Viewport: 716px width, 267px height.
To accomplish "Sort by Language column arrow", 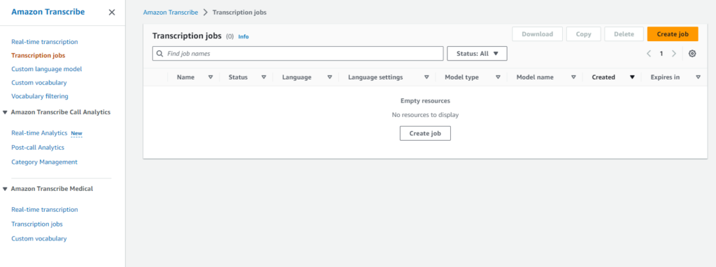I will 330,77.
